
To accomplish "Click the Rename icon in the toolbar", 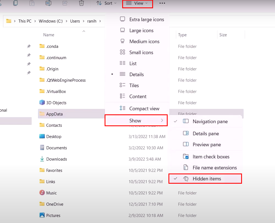I will coord(48,3).
